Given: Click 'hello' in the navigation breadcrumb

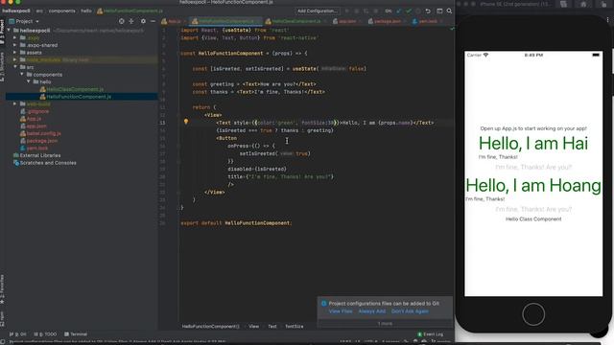Looking at the screenshot, I should click(x=86, y=11).
